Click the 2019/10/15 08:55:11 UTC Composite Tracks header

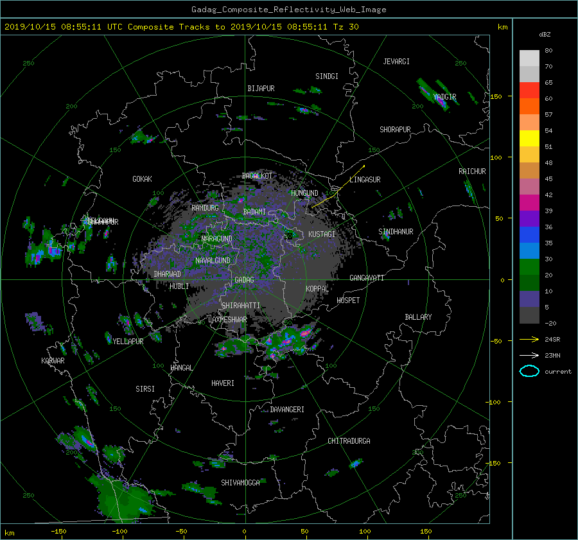(181, 26)
